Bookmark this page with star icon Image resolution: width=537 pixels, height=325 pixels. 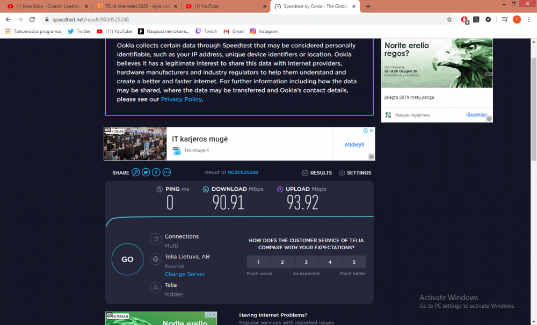pyautogui.click(x=449, y=19)
